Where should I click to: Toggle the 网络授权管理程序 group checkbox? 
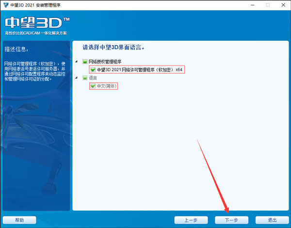85,62
